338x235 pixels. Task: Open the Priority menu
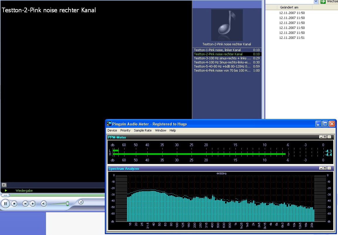tap(125, 130)
